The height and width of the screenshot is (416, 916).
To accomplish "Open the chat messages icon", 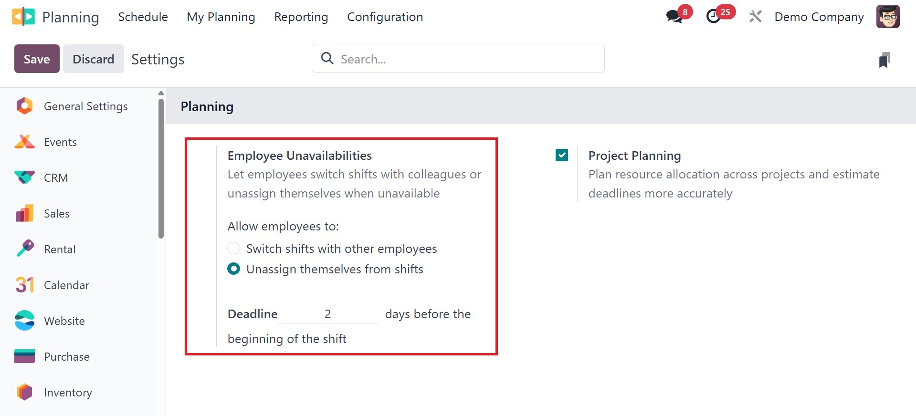I will tap(674, 17).
